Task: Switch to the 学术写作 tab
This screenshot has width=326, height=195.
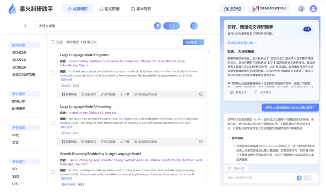Action: click(x=141, y=9)
